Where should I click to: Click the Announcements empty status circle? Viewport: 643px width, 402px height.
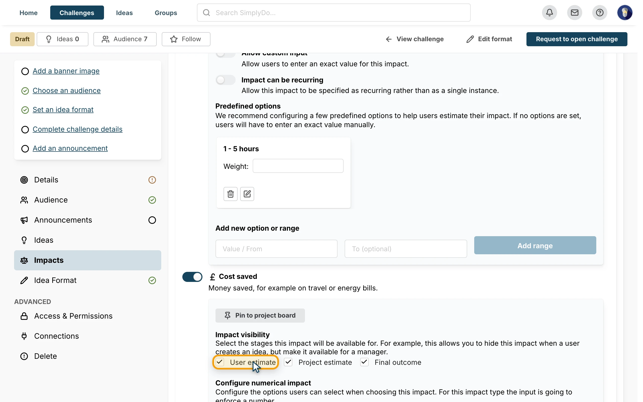tap(152, 220)
